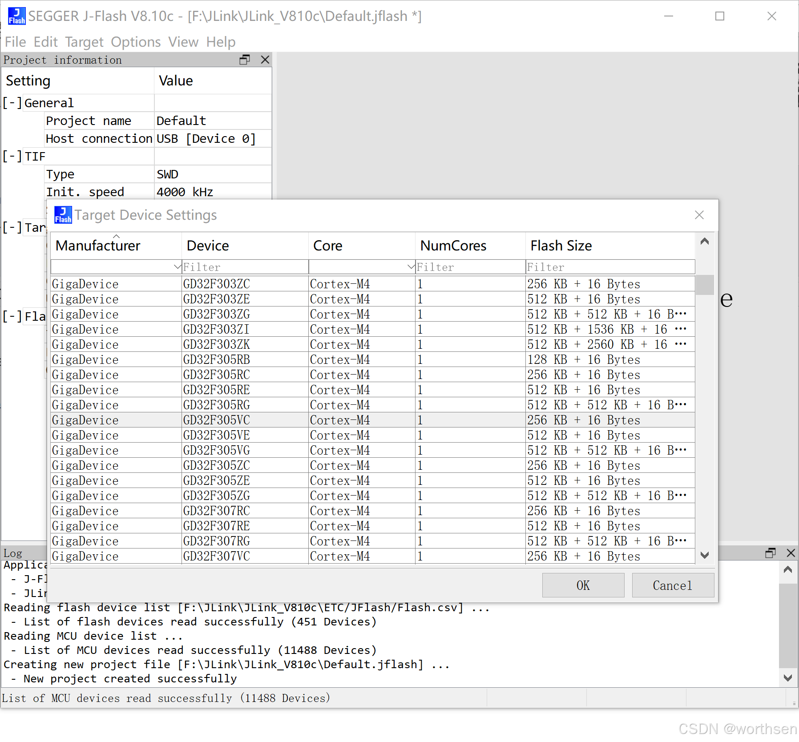This screenshot has height=742, width=799.
Task: Click Cancel in Target Device Settings
Action: 673,585
